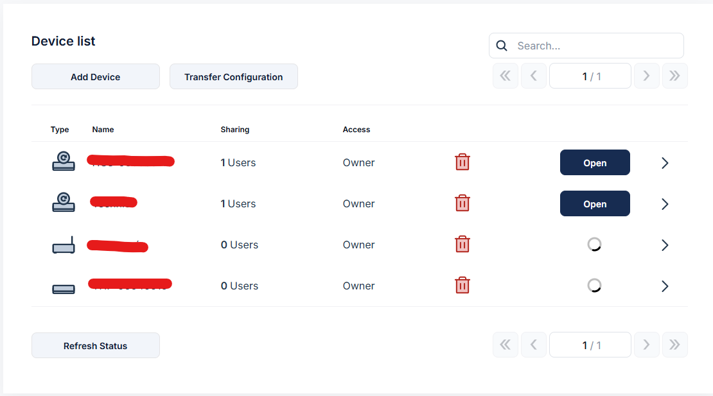713x396 pixels.
Task: Click '0 Users' in the last row
Action: tap(240, 286)
